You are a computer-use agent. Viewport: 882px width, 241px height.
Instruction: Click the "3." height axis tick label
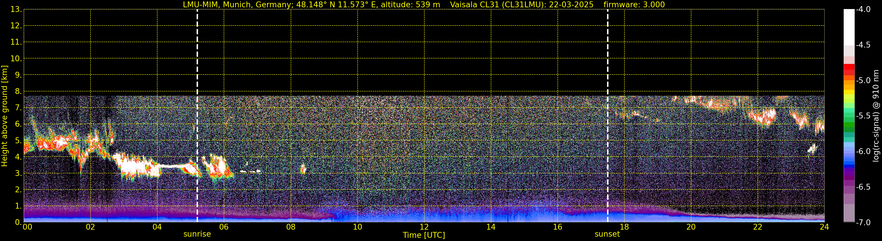pyautogui.click(x=18, y=173)
